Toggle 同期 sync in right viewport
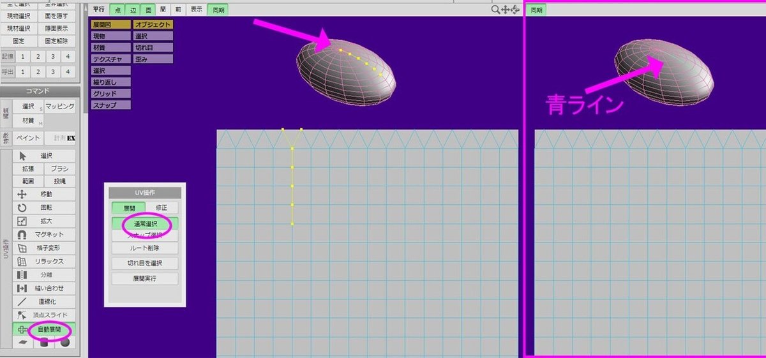The height and width of the screenshot is (358, 766). [537, 10]
